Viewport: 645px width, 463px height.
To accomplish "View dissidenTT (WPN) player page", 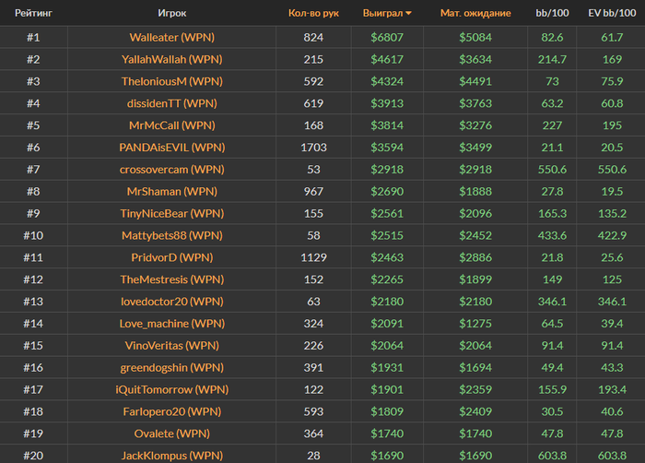I will pos(171,103).
